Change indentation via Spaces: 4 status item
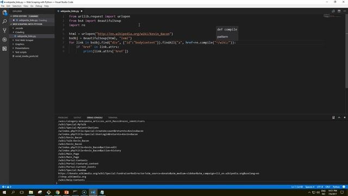 coord(310,187)
